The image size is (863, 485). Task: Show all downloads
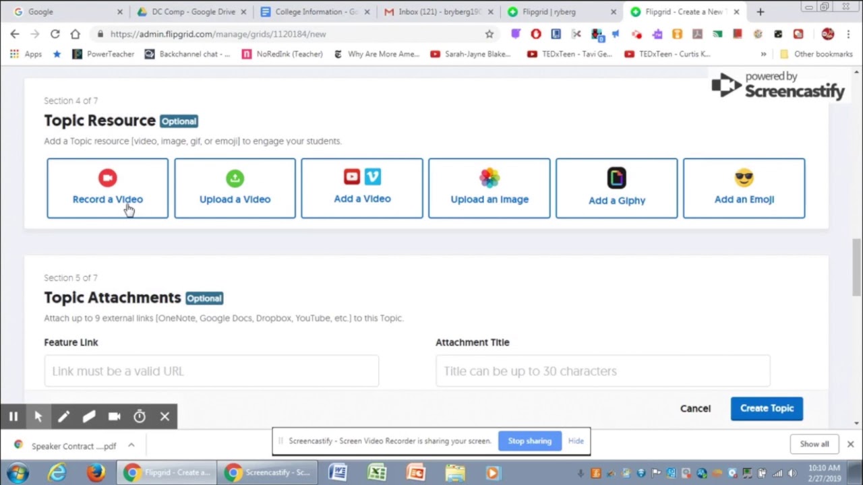point(814,444)
